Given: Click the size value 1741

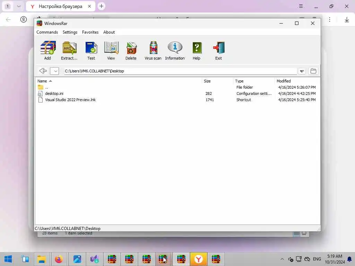Looking at the screenshot, I should (x=210, y=100).
